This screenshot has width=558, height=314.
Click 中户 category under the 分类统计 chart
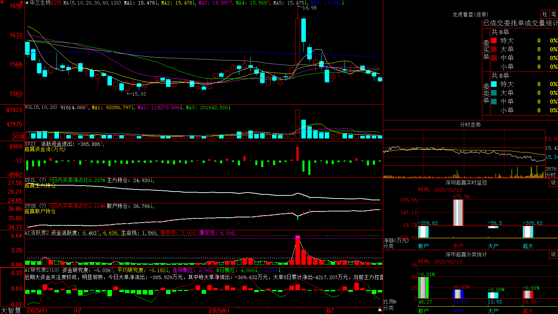458,311
